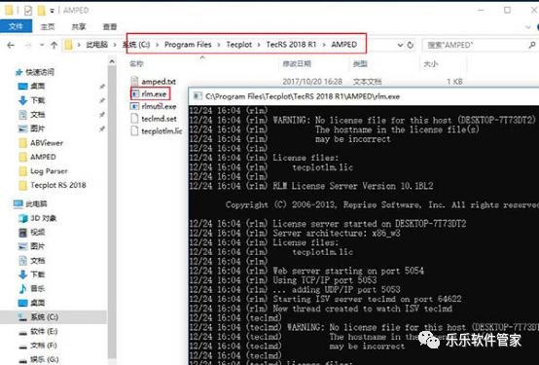This screenshot has height=365, width=539.
Task: Click rlm.exe console window title bar icon
Action: [x=198, y=96]
